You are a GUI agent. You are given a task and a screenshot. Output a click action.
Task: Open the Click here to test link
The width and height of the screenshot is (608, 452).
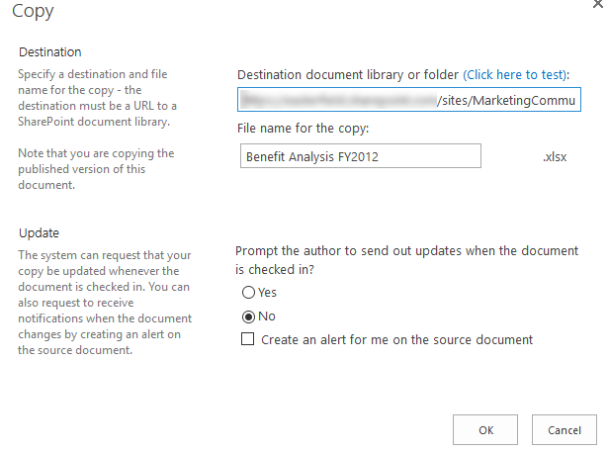515,74
